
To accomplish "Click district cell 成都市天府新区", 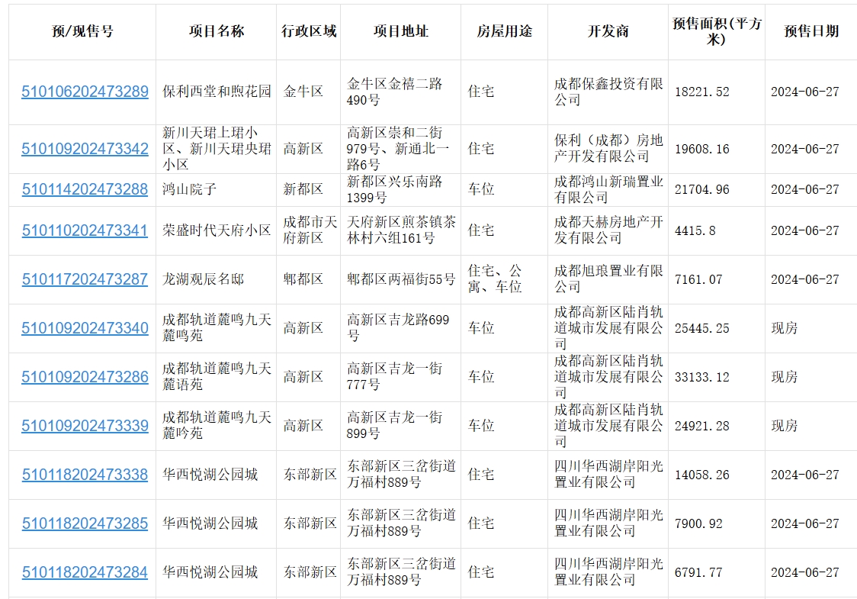I will click(x=310, y=230).
